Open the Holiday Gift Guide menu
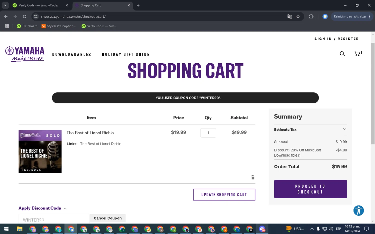375x234 pixels. (126, 55)
